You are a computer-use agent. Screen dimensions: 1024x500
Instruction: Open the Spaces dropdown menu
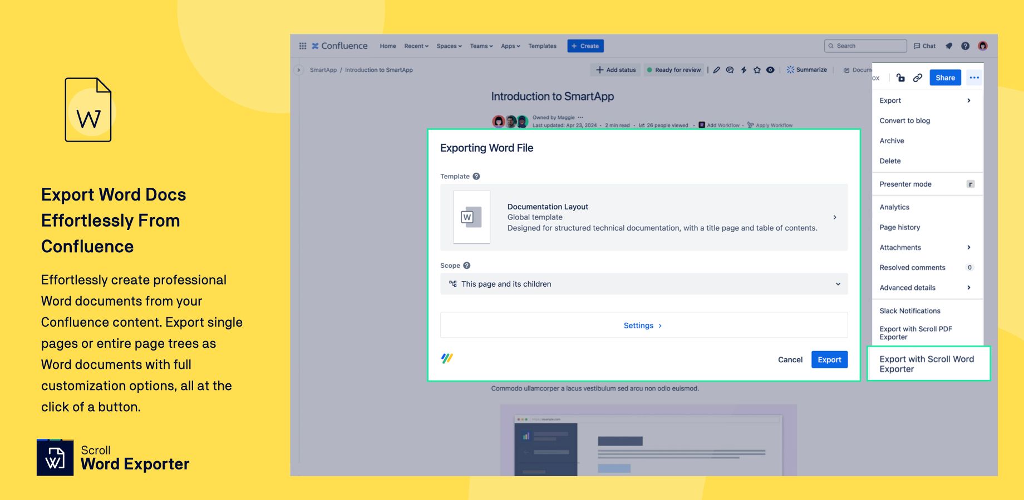pyautogui.click(x=449, y=46)
